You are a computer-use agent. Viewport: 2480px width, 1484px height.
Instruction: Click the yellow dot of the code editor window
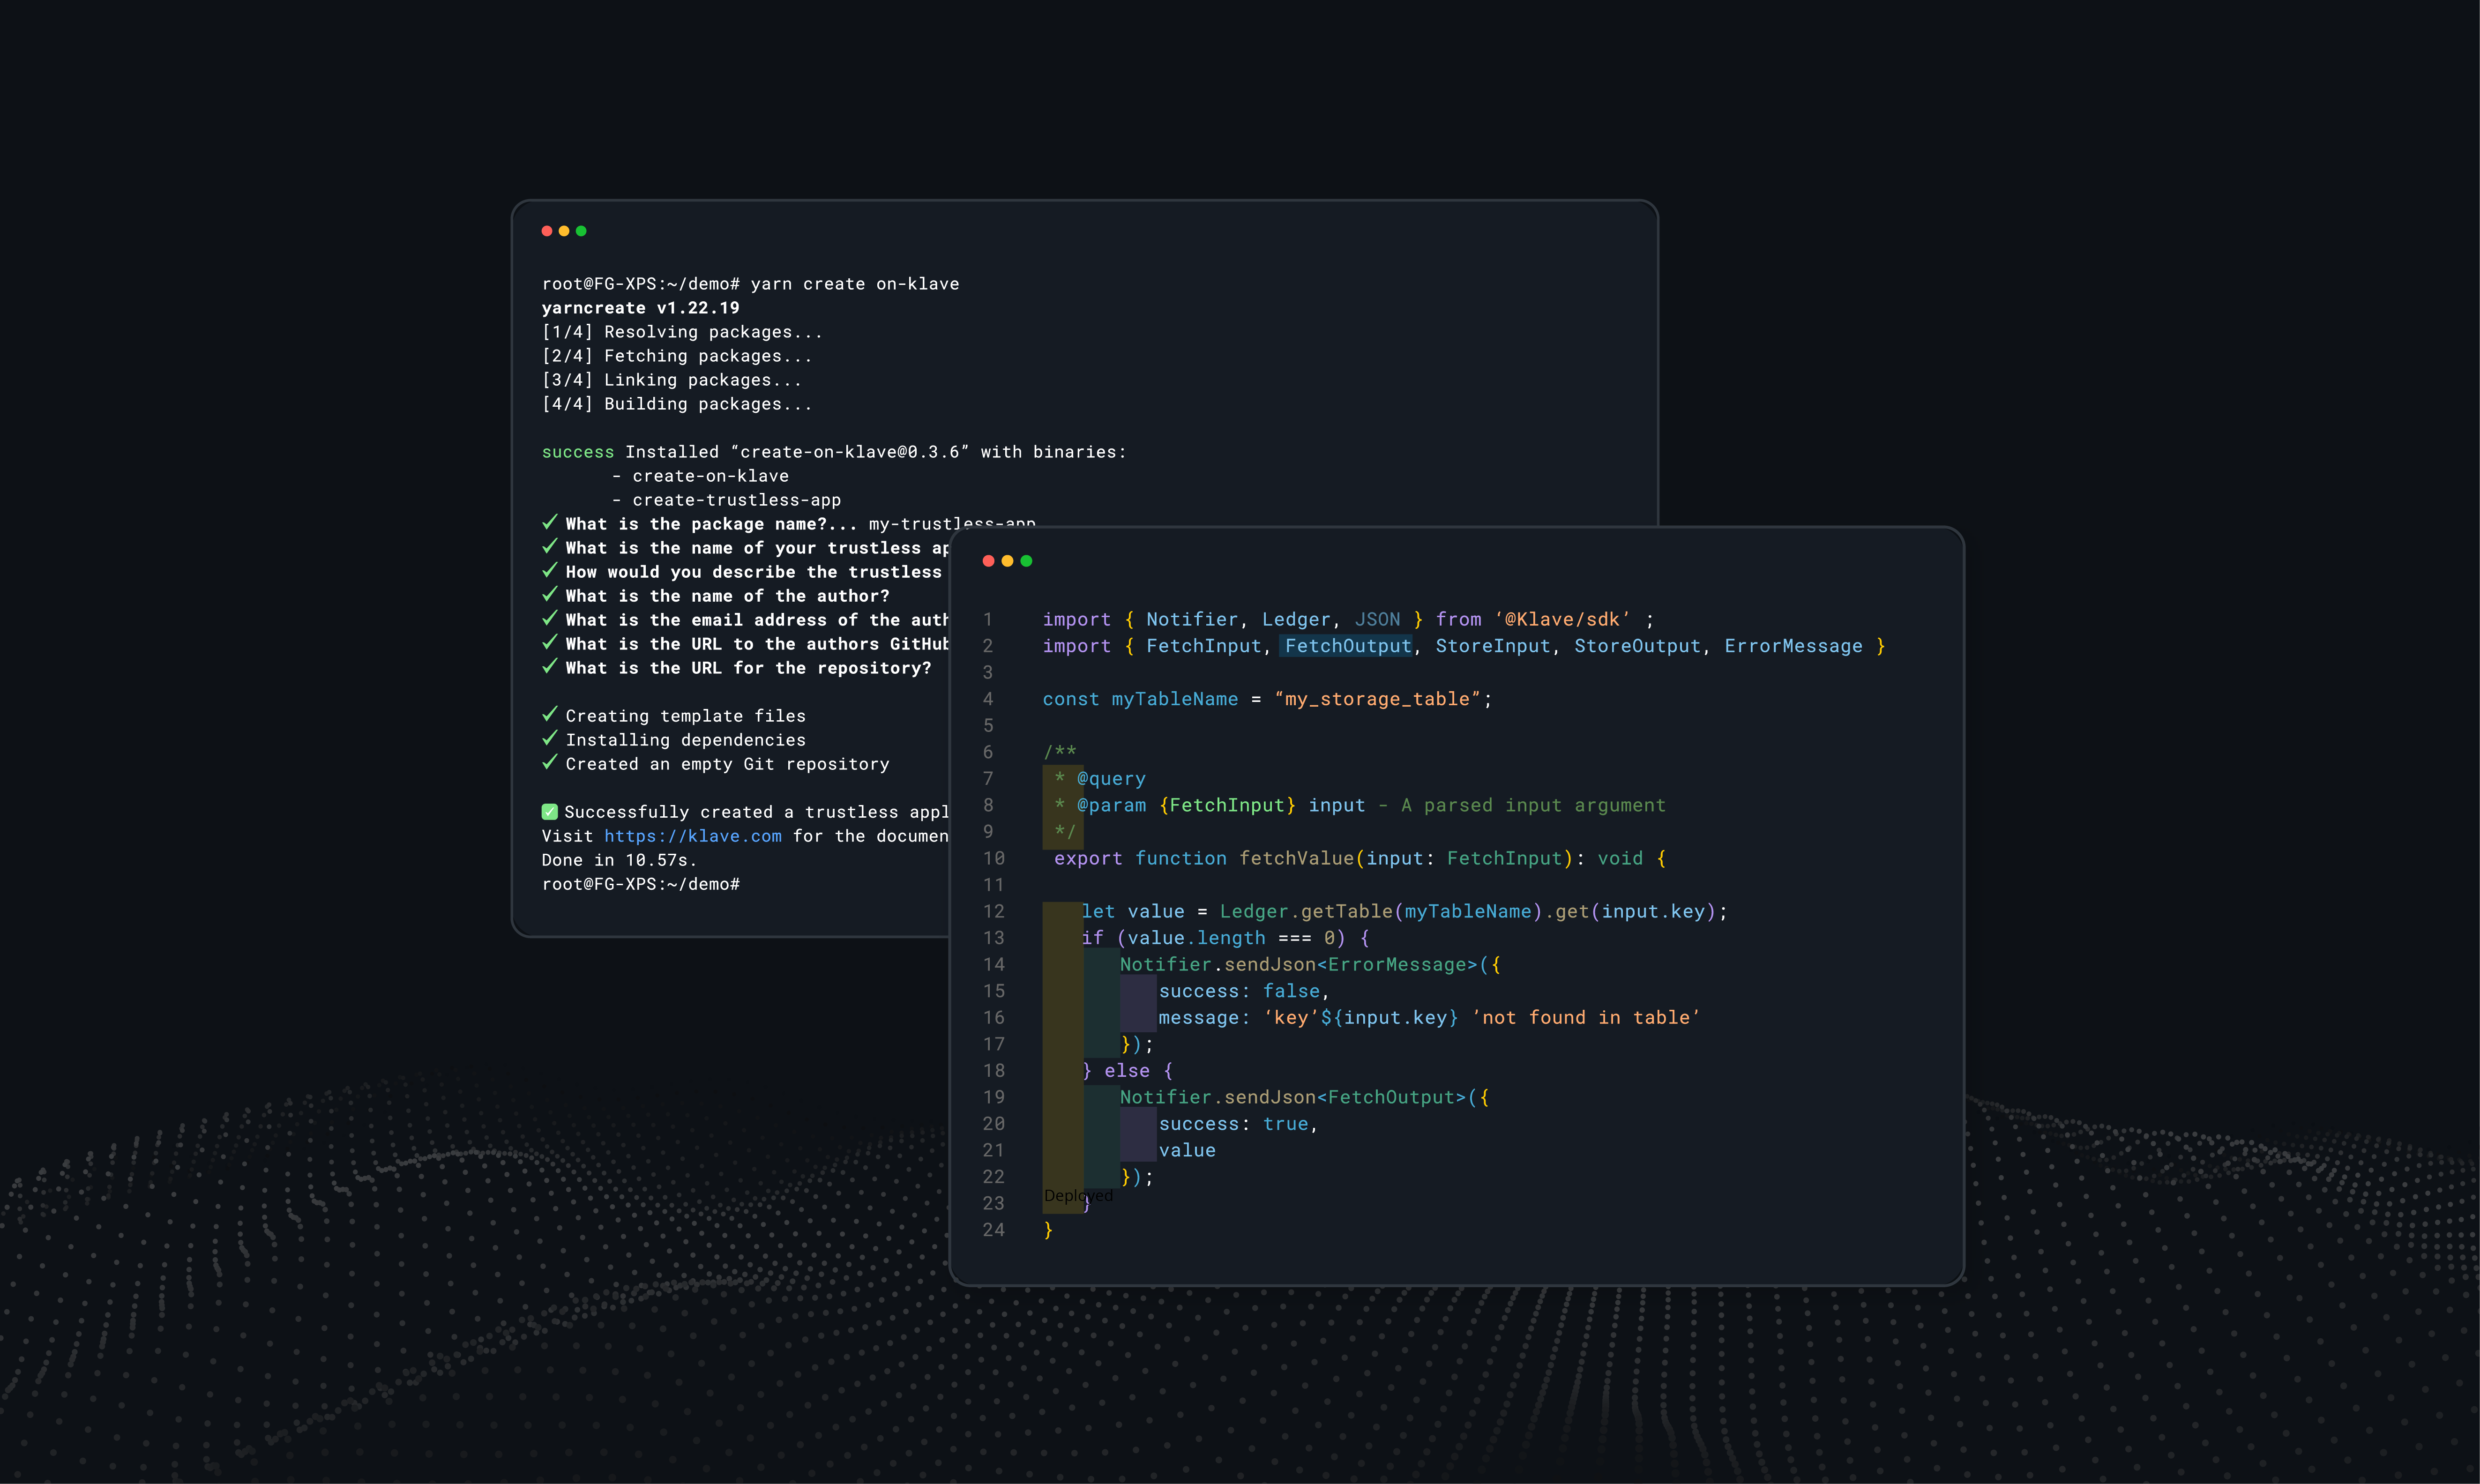(x=1007, y=561)
